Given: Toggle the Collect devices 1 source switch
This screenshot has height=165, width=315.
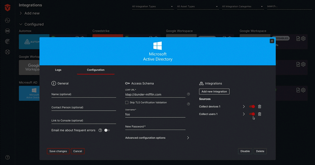Looking at the screenshot, I should tap(252, 107).
